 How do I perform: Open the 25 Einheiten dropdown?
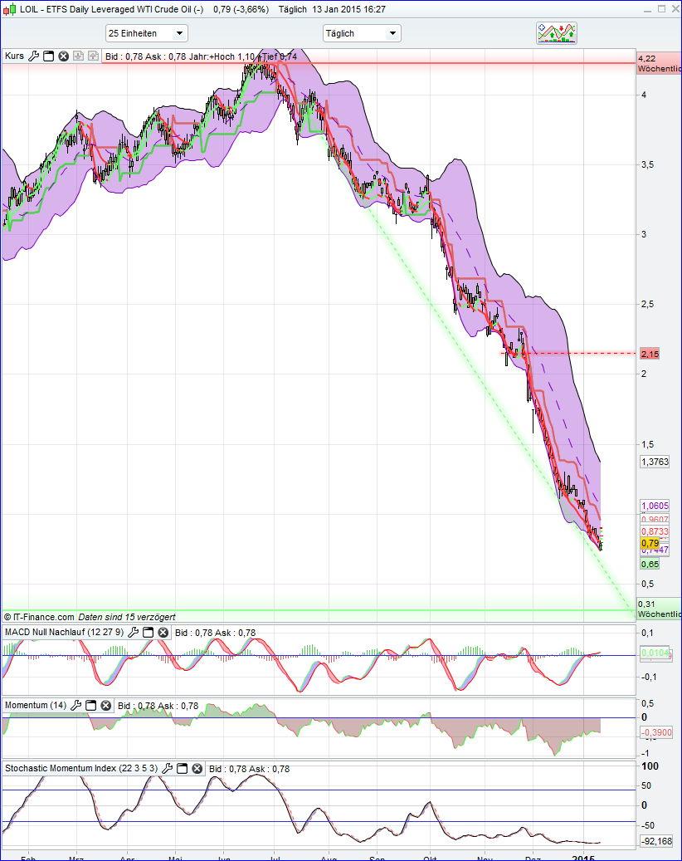coord(146,33)
